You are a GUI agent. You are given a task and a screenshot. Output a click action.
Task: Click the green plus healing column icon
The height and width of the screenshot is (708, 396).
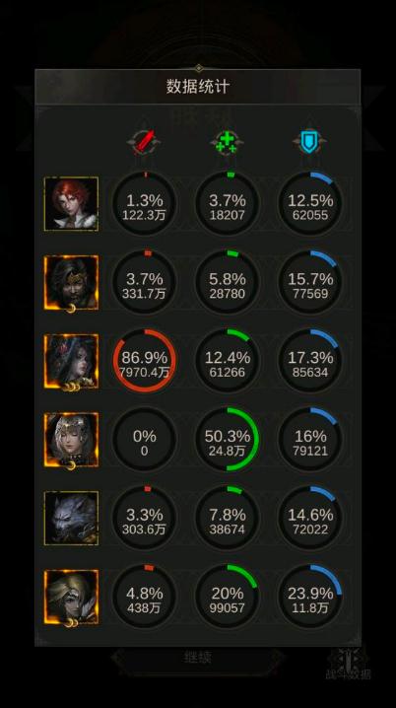pyautogui.click(x=227, y=142)
